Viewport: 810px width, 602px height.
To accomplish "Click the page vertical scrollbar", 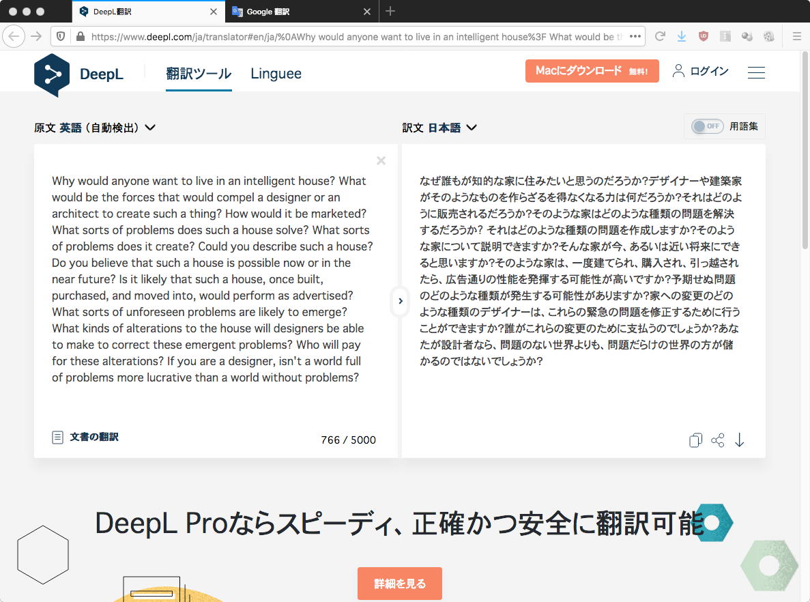I will pyautogui.click(x=805, y=150).
